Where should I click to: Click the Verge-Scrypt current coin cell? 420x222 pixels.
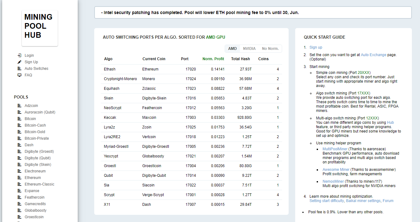(x=153, y=195)
